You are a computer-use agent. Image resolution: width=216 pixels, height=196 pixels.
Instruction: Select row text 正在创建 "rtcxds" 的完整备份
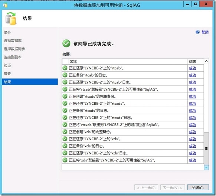click(x=92, y=97)
